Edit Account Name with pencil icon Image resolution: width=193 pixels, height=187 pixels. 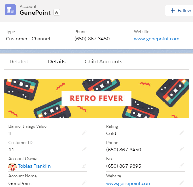[x=84, y=183]
